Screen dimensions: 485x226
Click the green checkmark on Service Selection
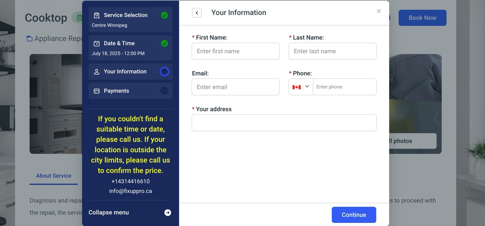[x=164, y=15]
